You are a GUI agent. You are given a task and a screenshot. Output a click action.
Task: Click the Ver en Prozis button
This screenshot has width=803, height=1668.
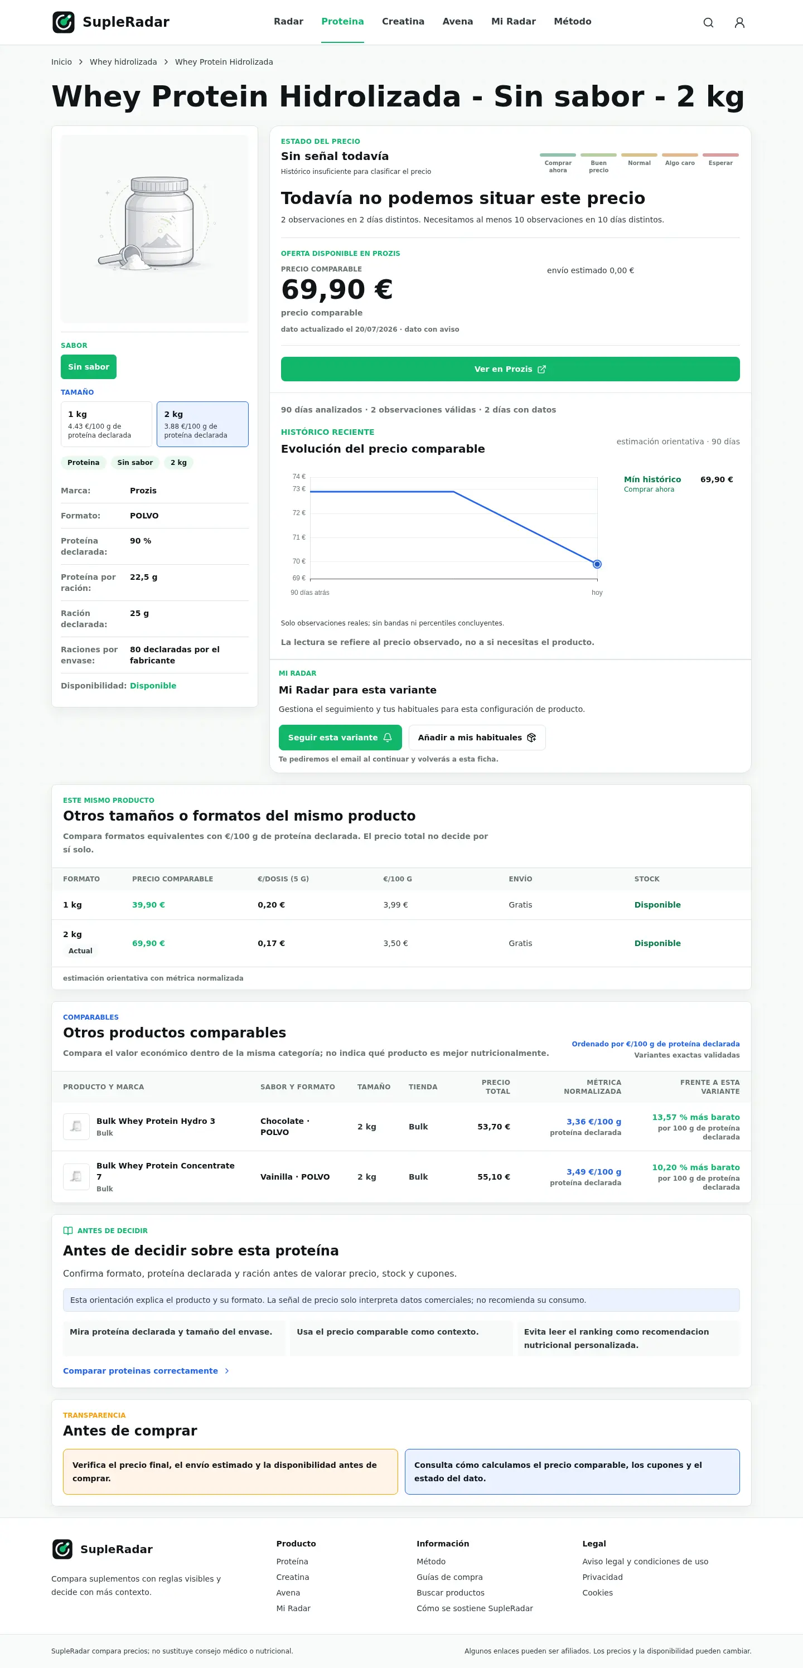[x=510, y=369]
